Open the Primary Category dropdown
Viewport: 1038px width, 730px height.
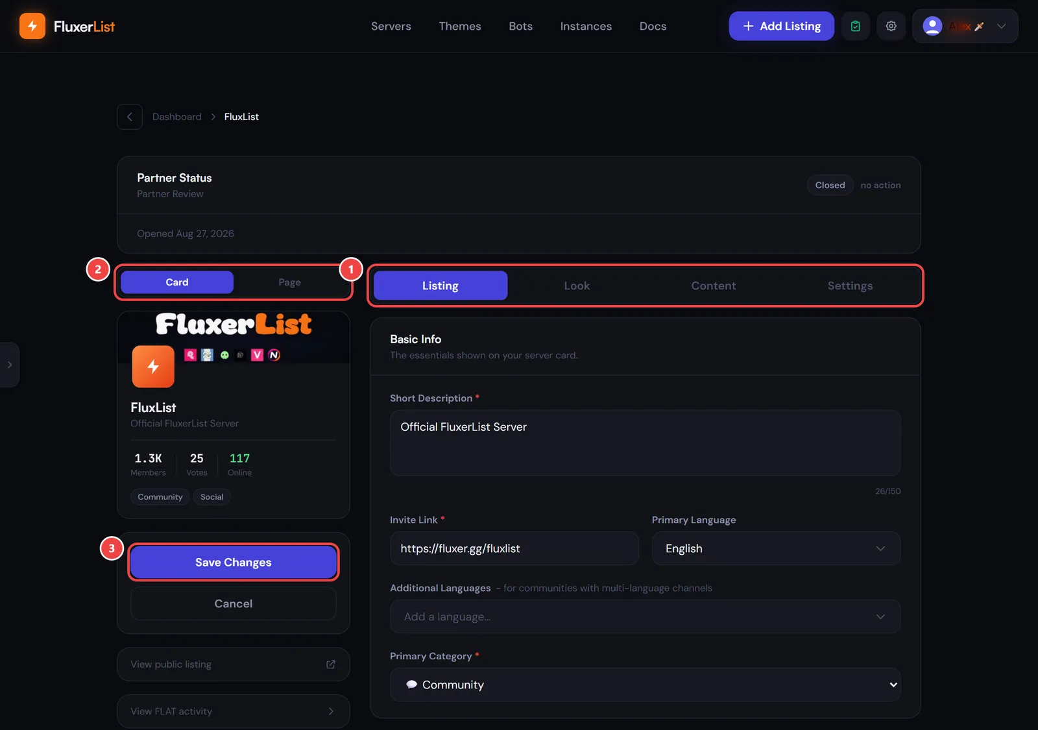point(645,685)
